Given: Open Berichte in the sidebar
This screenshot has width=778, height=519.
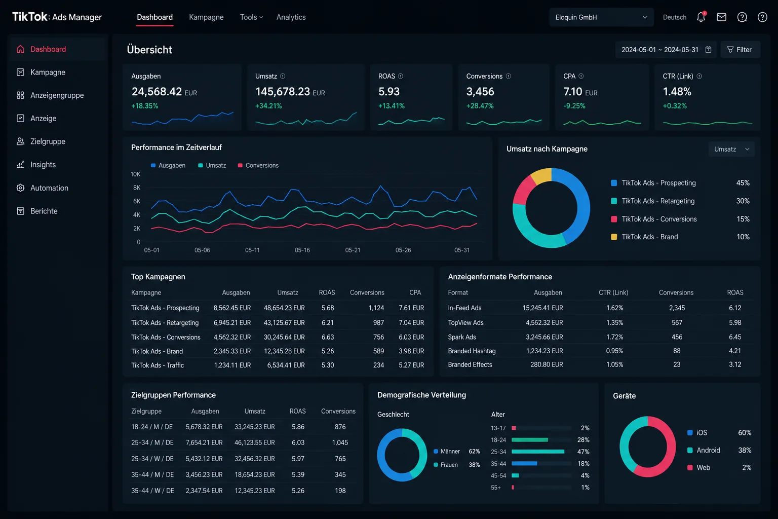Looking at the screenshot, I should 57,211.
